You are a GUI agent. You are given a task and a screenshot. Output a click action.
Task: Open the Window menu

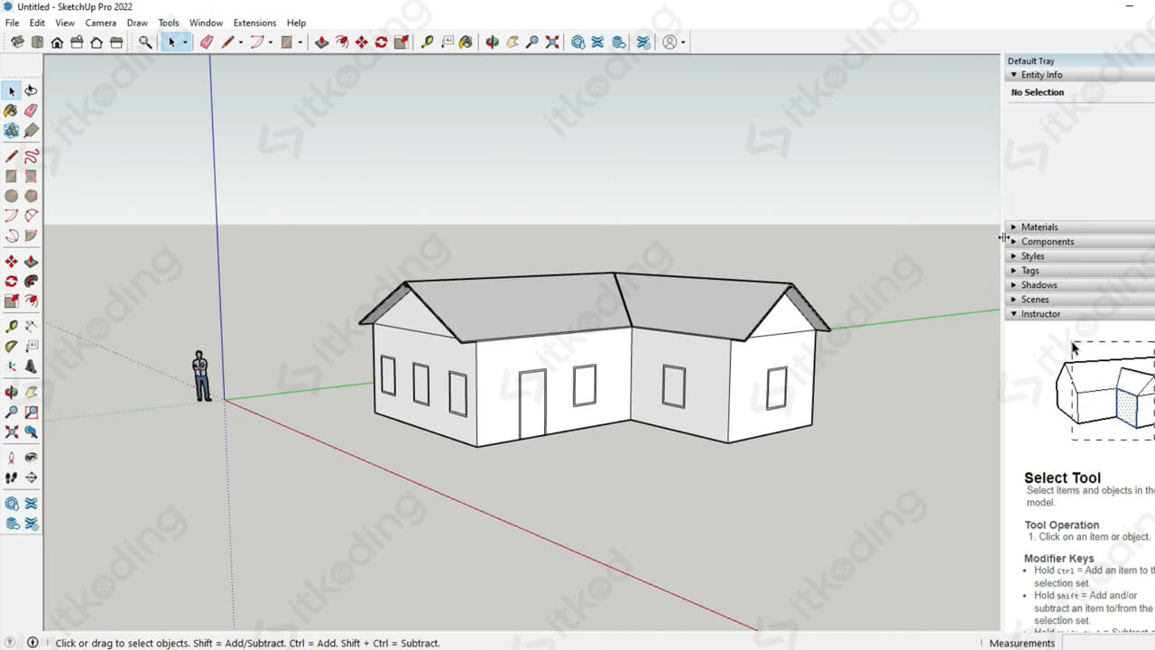click(x=206, y=23)
